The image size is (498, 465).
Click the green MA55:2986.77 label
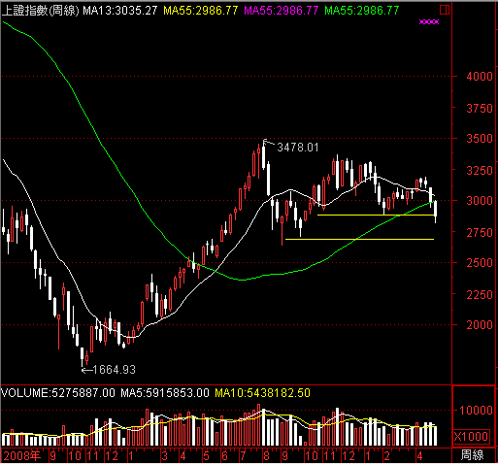click(362, 11)
